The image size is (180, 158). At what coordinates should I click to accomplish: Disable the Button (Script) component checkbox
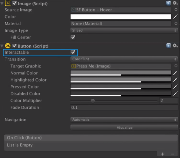[14, 46]
